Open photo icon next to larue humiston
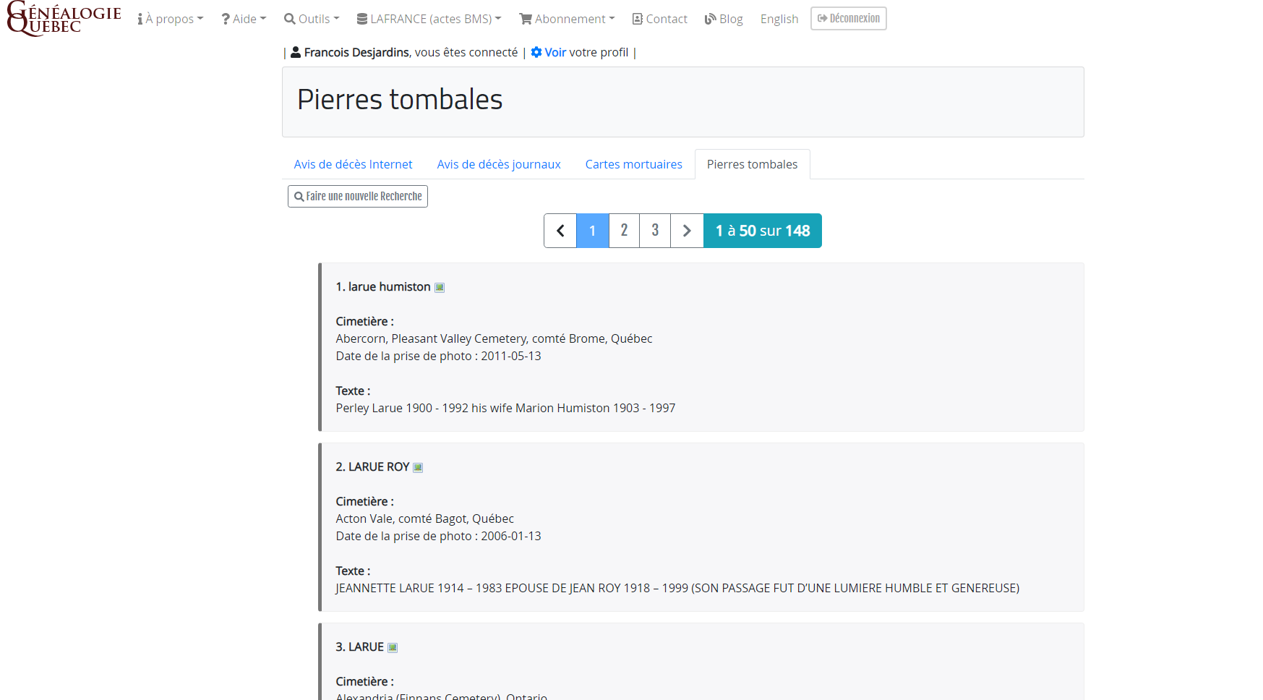 click(x=440, y=288)
